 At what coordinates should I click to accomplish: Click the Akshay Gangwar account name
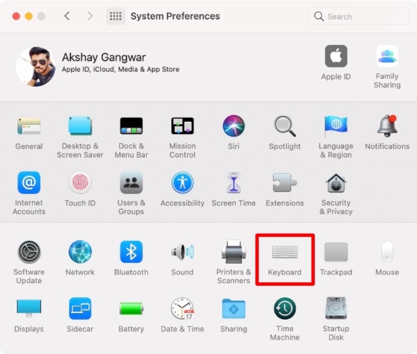(104, 57)
